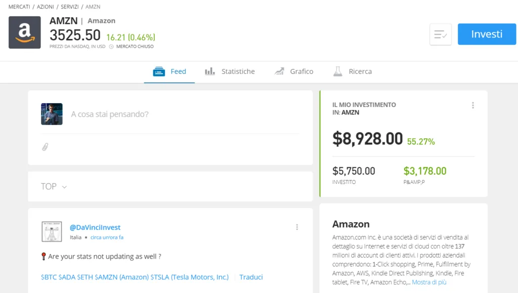Image resolution: width=518 pixels, height=293 pixels.
Task: Click the $3,178.00 profit amount
Action: 425,171
